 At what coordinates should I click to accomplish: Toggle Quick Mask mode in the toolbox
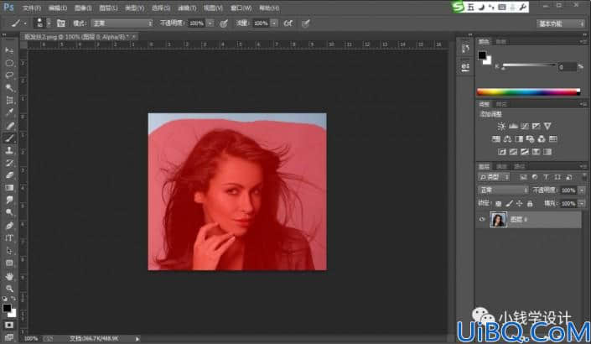(x=9, y=325)
